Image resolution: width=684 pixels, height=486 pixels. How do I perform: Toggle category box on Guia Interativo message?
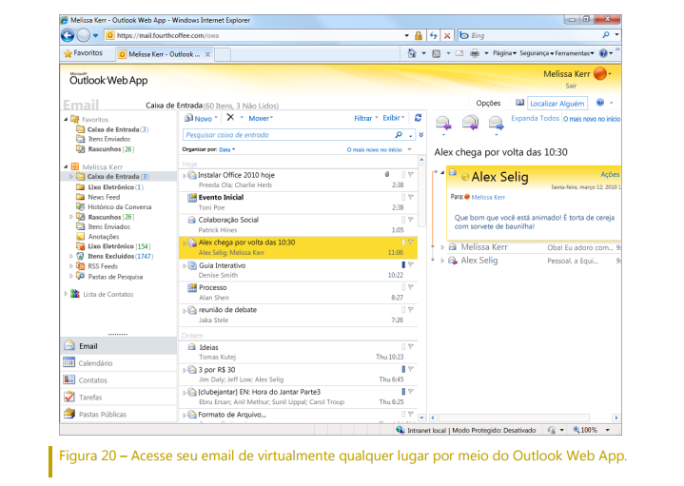(404, 264)
